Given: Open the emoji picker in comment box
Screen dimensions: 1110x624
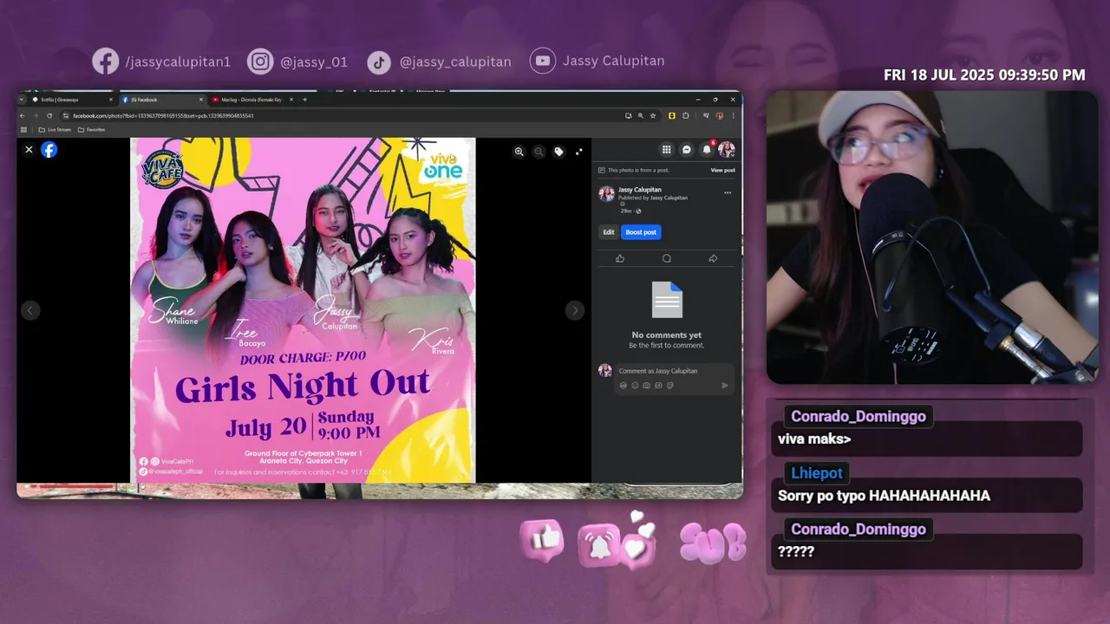Looking at the screenshot, I should [635, 385].
